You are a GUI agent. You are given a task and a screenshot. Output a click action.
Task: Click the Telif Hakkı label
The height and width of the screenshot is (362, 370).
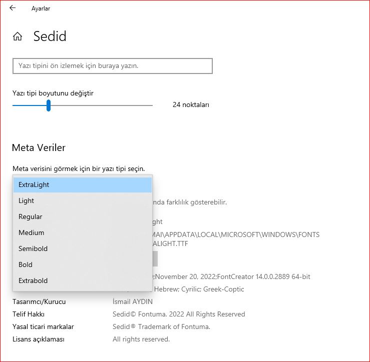click(x=29, y=314)
